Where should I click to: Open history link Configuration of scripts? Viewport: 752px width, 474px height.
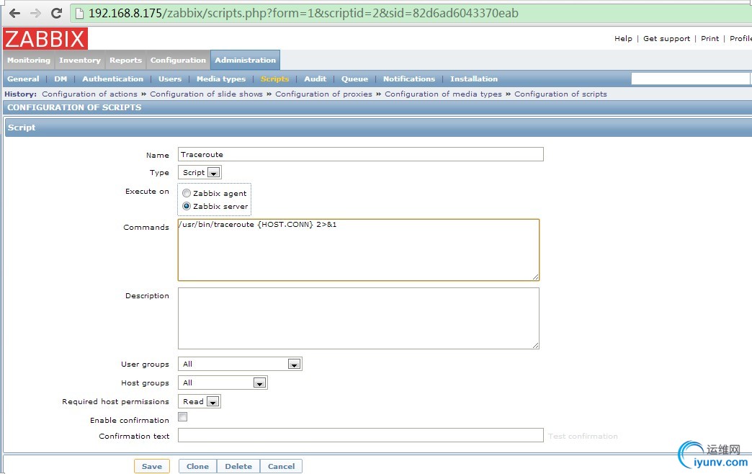560,94
